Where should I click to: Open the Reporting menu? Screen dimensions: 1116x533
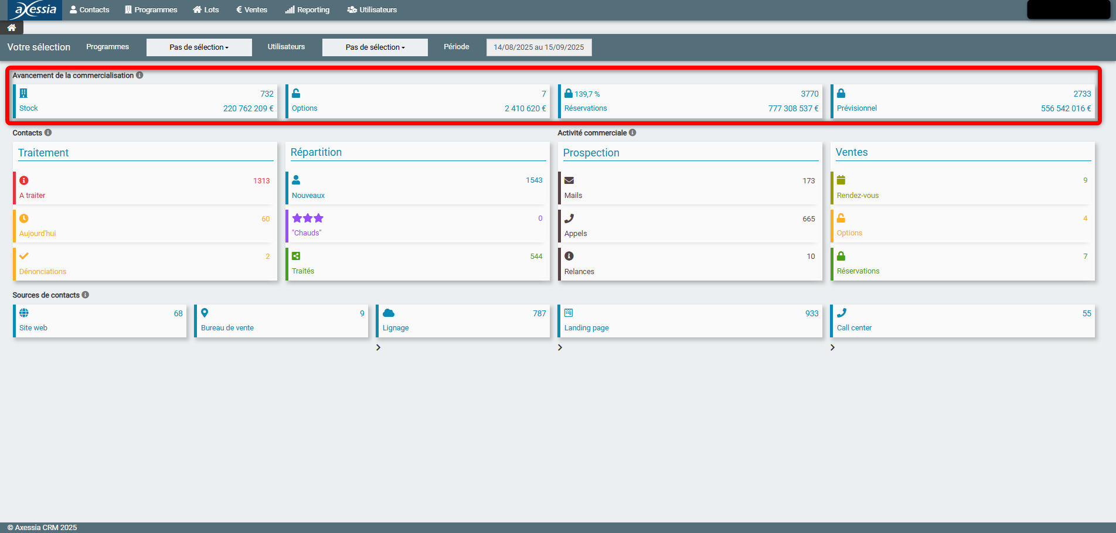[307, 10]
